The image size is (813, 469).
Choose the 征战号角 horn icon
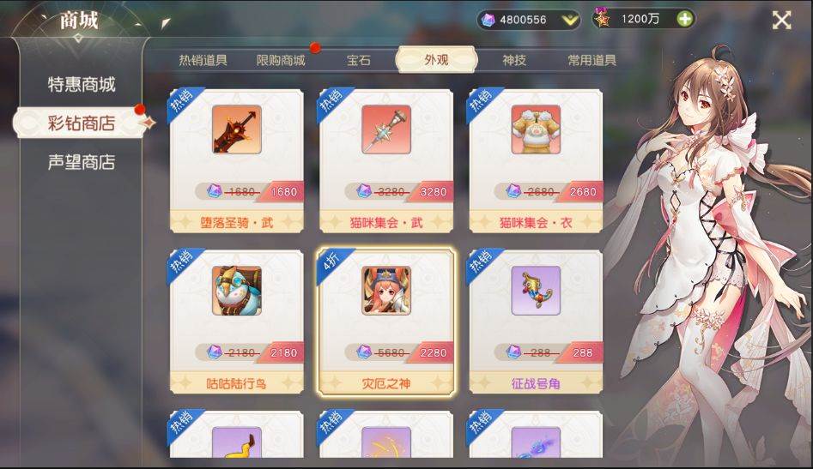click(536, 291)
